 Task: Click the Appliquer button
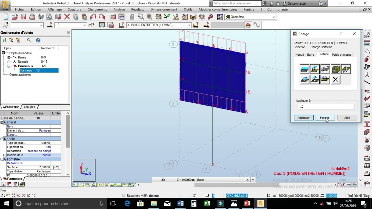click(303, 118)
